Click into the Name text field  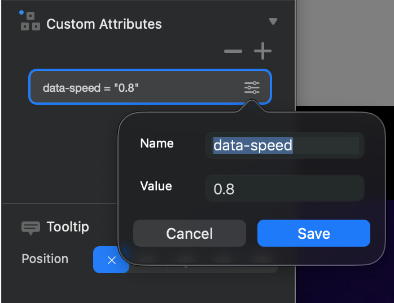coord(285,145)
